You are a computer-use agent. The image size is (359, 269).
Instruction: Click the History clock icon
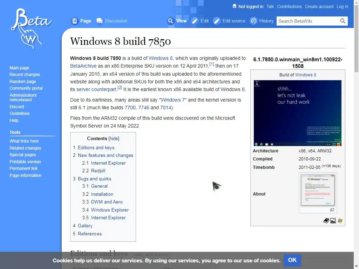coord(253,21)
